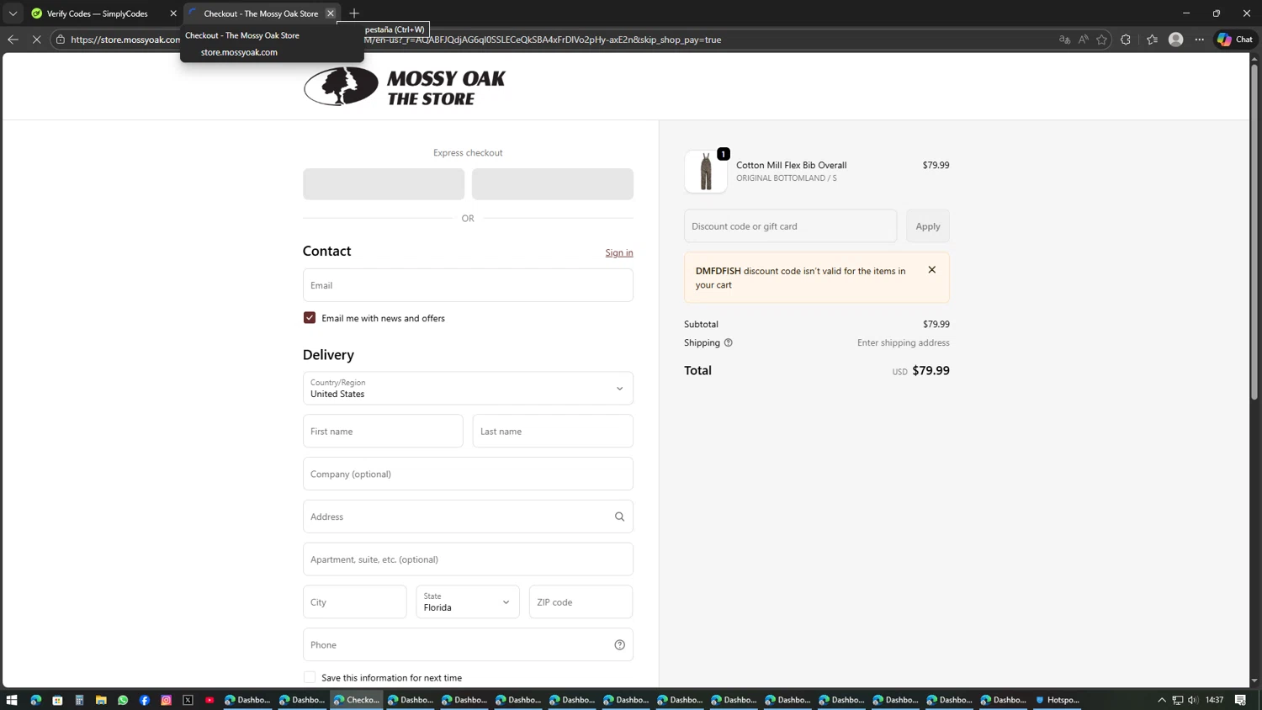Open the favorites list icon
This screenshot has width=1262, height=710.
pos(1152,40)
